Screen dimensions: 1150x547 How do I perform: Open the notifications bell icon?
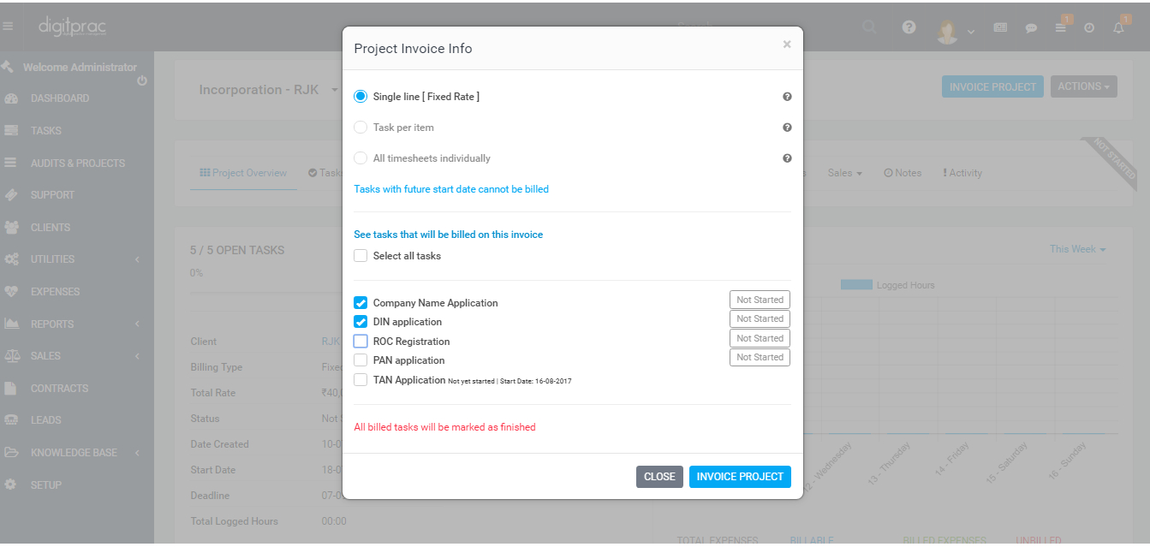1118,27
